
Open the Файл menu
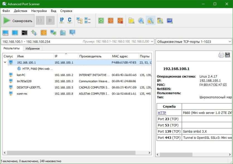[6, 11]
